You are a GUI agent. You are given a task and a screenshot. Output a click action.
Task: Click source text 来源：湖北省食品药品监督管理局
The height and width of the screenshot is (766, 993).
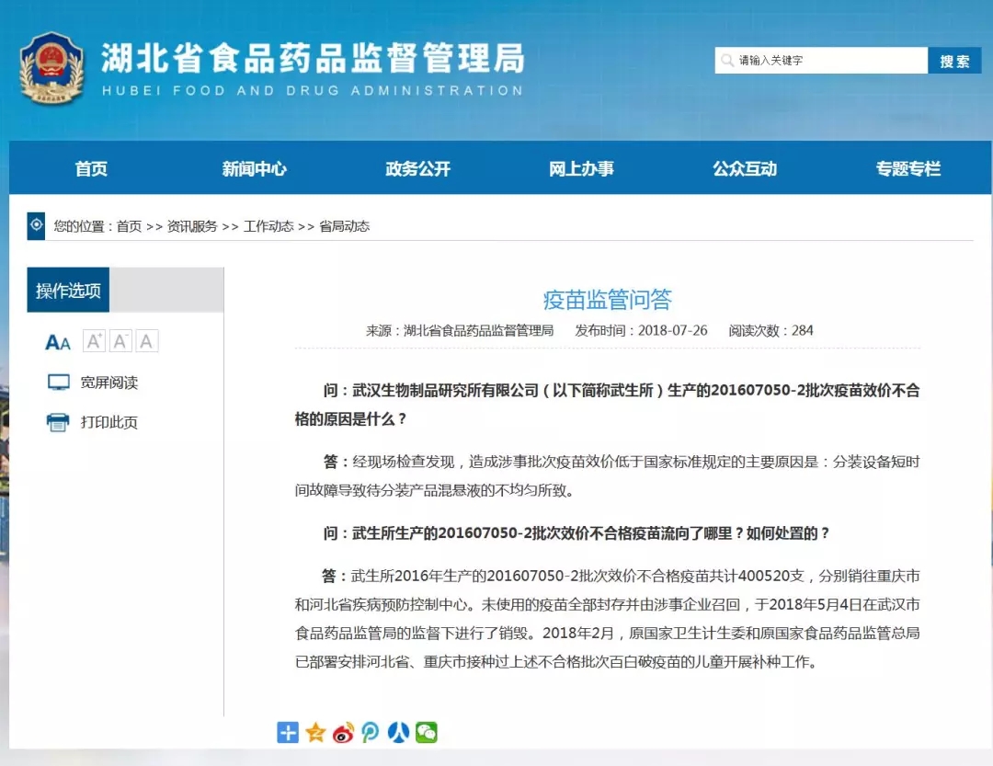460,331
